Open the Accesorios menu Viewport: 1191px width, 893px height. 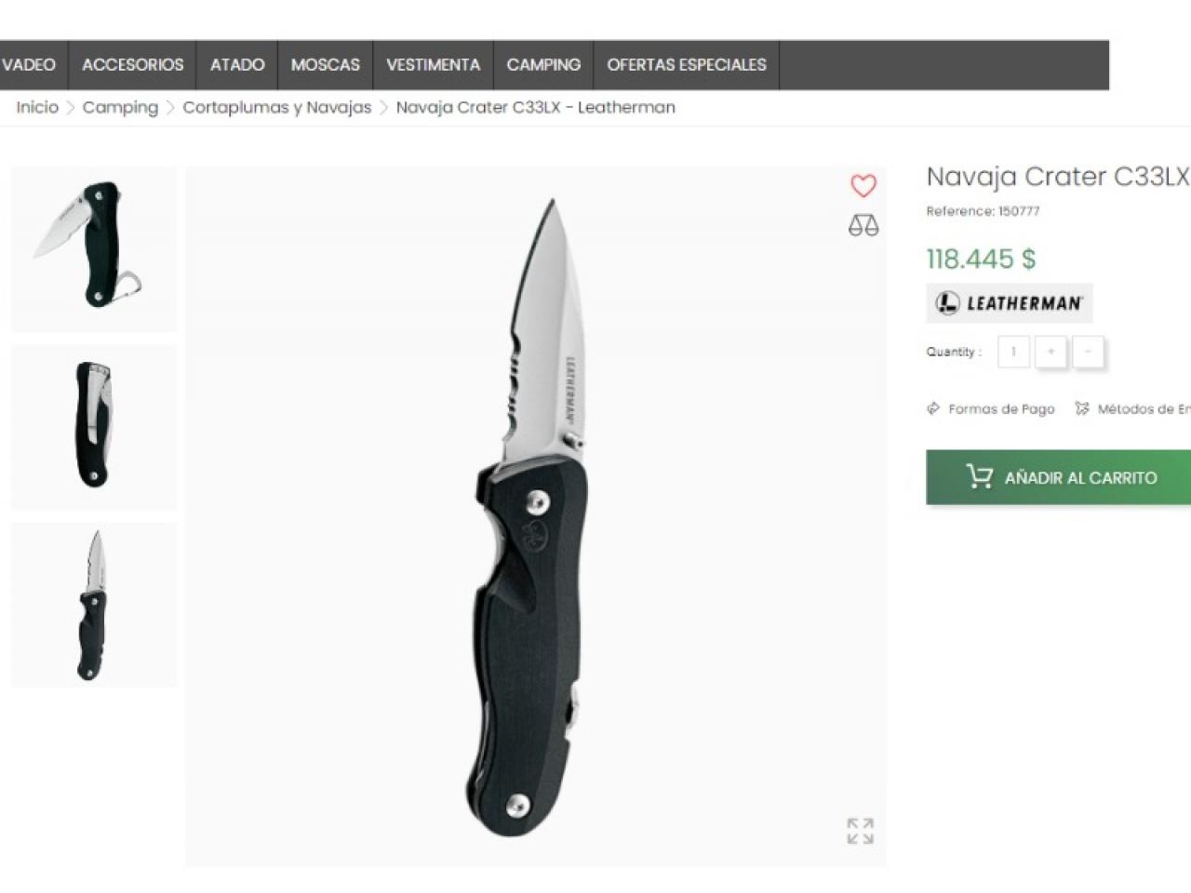(x=133, y=65)
